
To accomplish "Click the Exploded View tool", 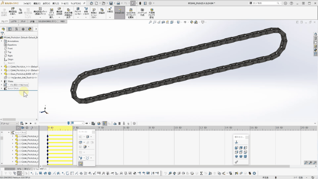I will (110, 10).
